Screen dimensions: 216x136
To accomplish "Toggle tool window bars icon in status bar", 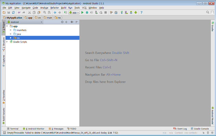I will tap(4, 133).
